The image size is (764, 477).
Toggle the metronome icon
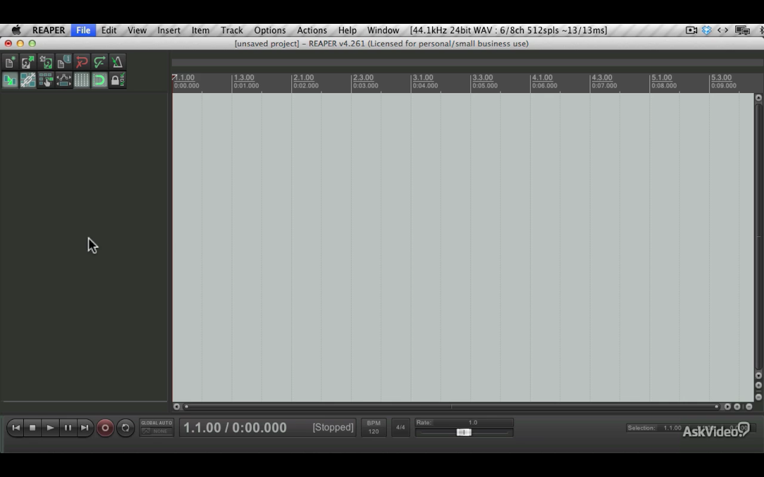click(118, 62)
